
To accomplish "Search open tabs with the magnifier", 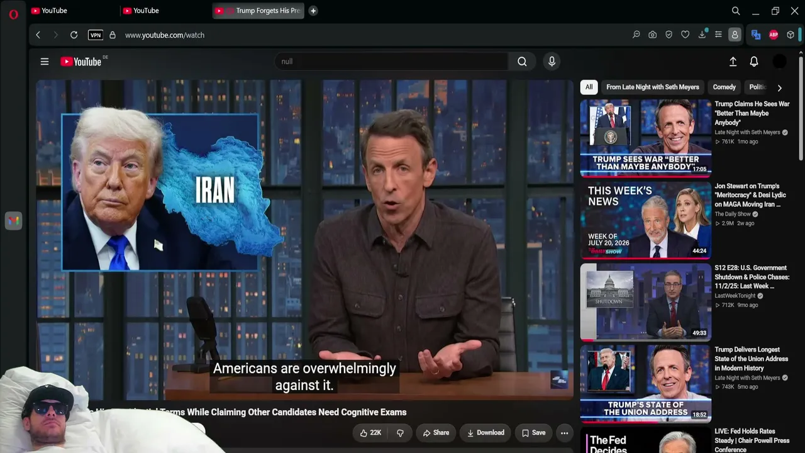I will (x=736, y=11).
